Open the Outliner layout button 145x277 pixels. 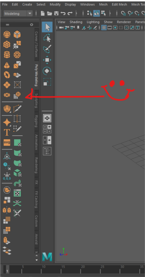pyautogui.click(x=47, y=151)
